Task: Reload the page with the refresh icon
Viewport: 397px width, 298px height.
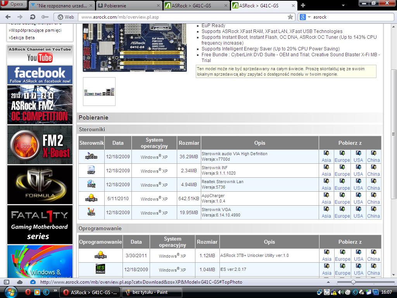Action: coord(33,17)
